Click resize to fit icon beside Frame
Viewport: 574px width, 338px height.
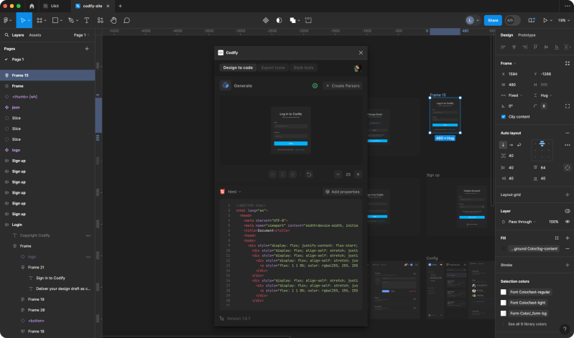pyautogui.click(x=568, y=63)
